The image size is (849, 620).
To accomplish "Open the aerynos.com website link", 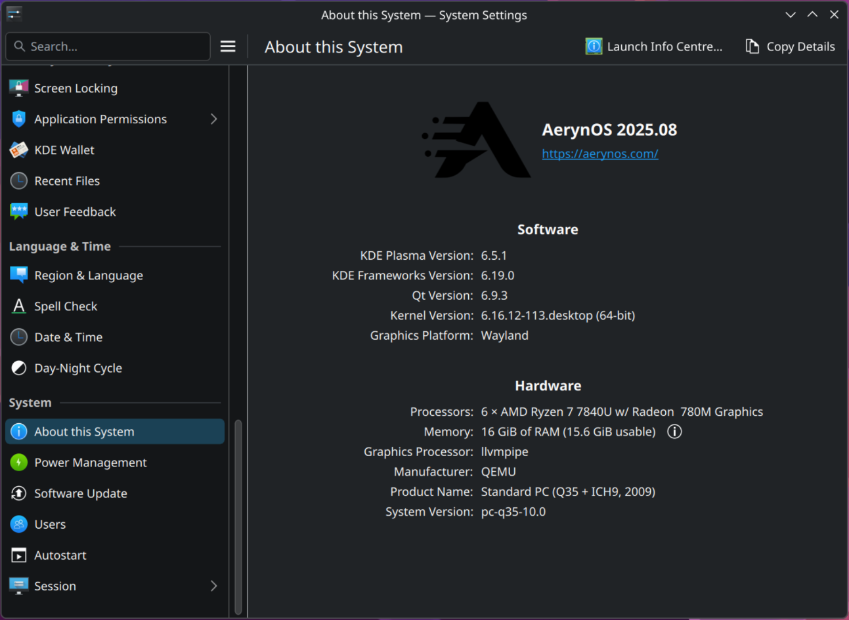I will pyautogui.click(x=599, y=154).
